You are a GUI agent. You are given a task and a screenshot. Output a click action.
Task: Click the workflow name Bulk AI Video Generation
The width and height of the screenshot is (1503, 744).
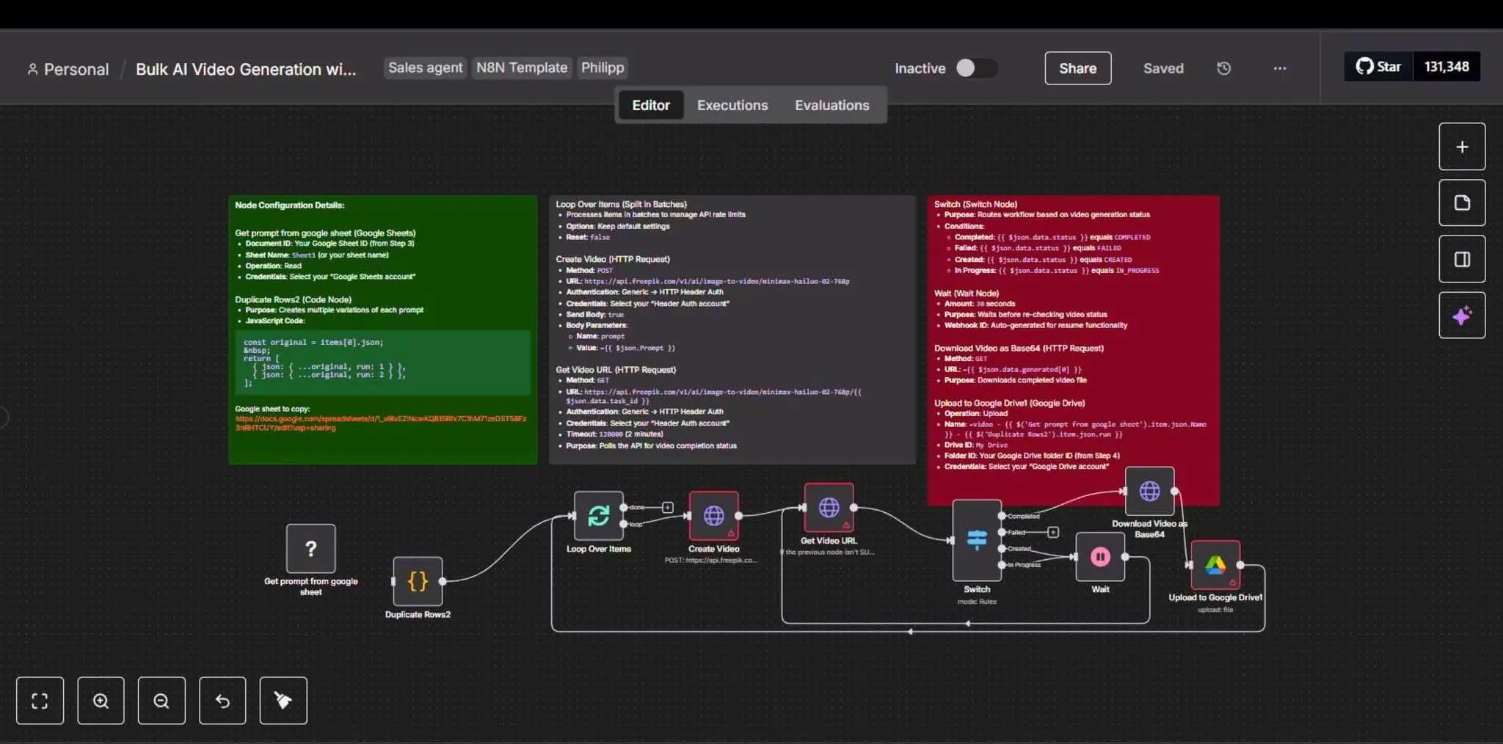246,69
